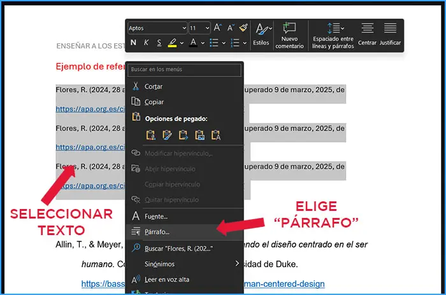This screenshot has height=295, width=446.
Task: Expand the Sinónimos submenu
Action: [184, 264]
